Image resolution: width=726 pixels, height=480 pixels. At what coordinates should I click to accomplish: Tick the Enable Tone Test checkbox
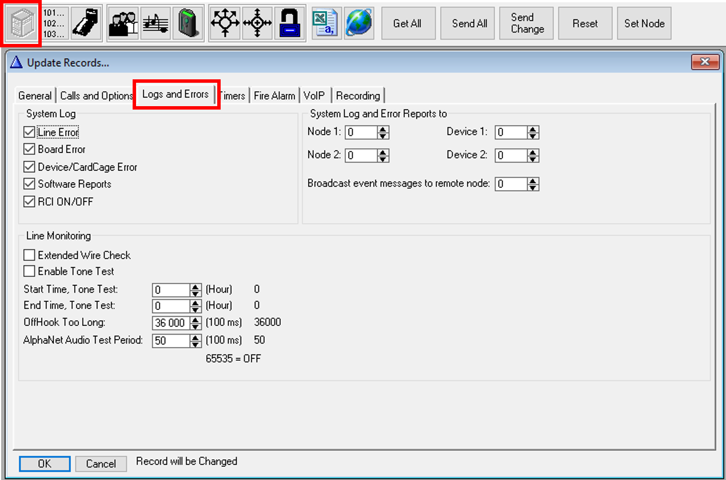(29, 271)
